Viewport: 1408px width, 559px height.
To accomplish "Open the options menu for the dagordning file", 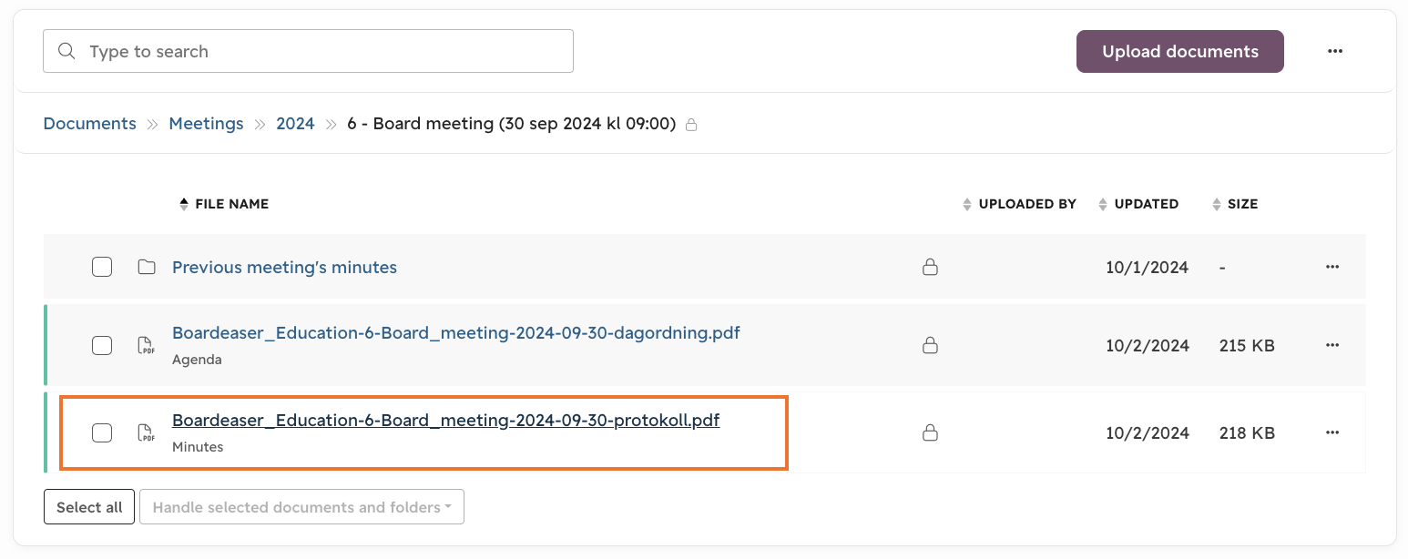I will tap(1332, 345).
